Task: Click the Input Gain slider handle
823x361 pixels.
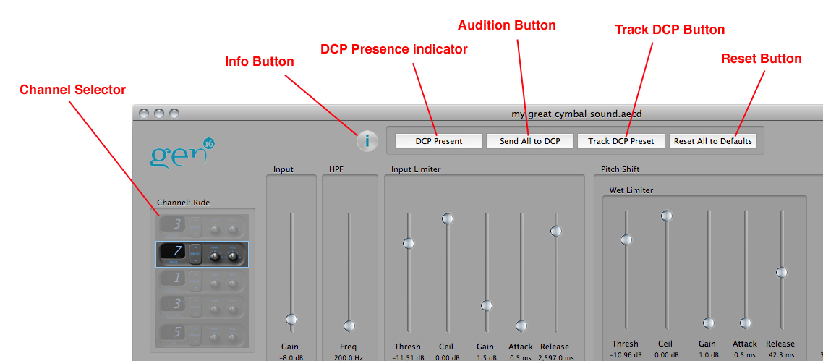Action: click(x=291, y=319)
